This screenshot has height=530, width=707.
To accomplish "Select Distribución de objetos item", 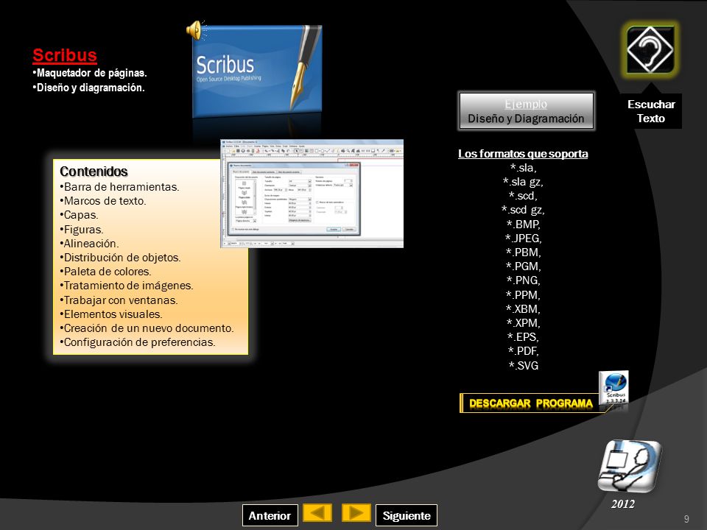I will [x=120, y=258].
